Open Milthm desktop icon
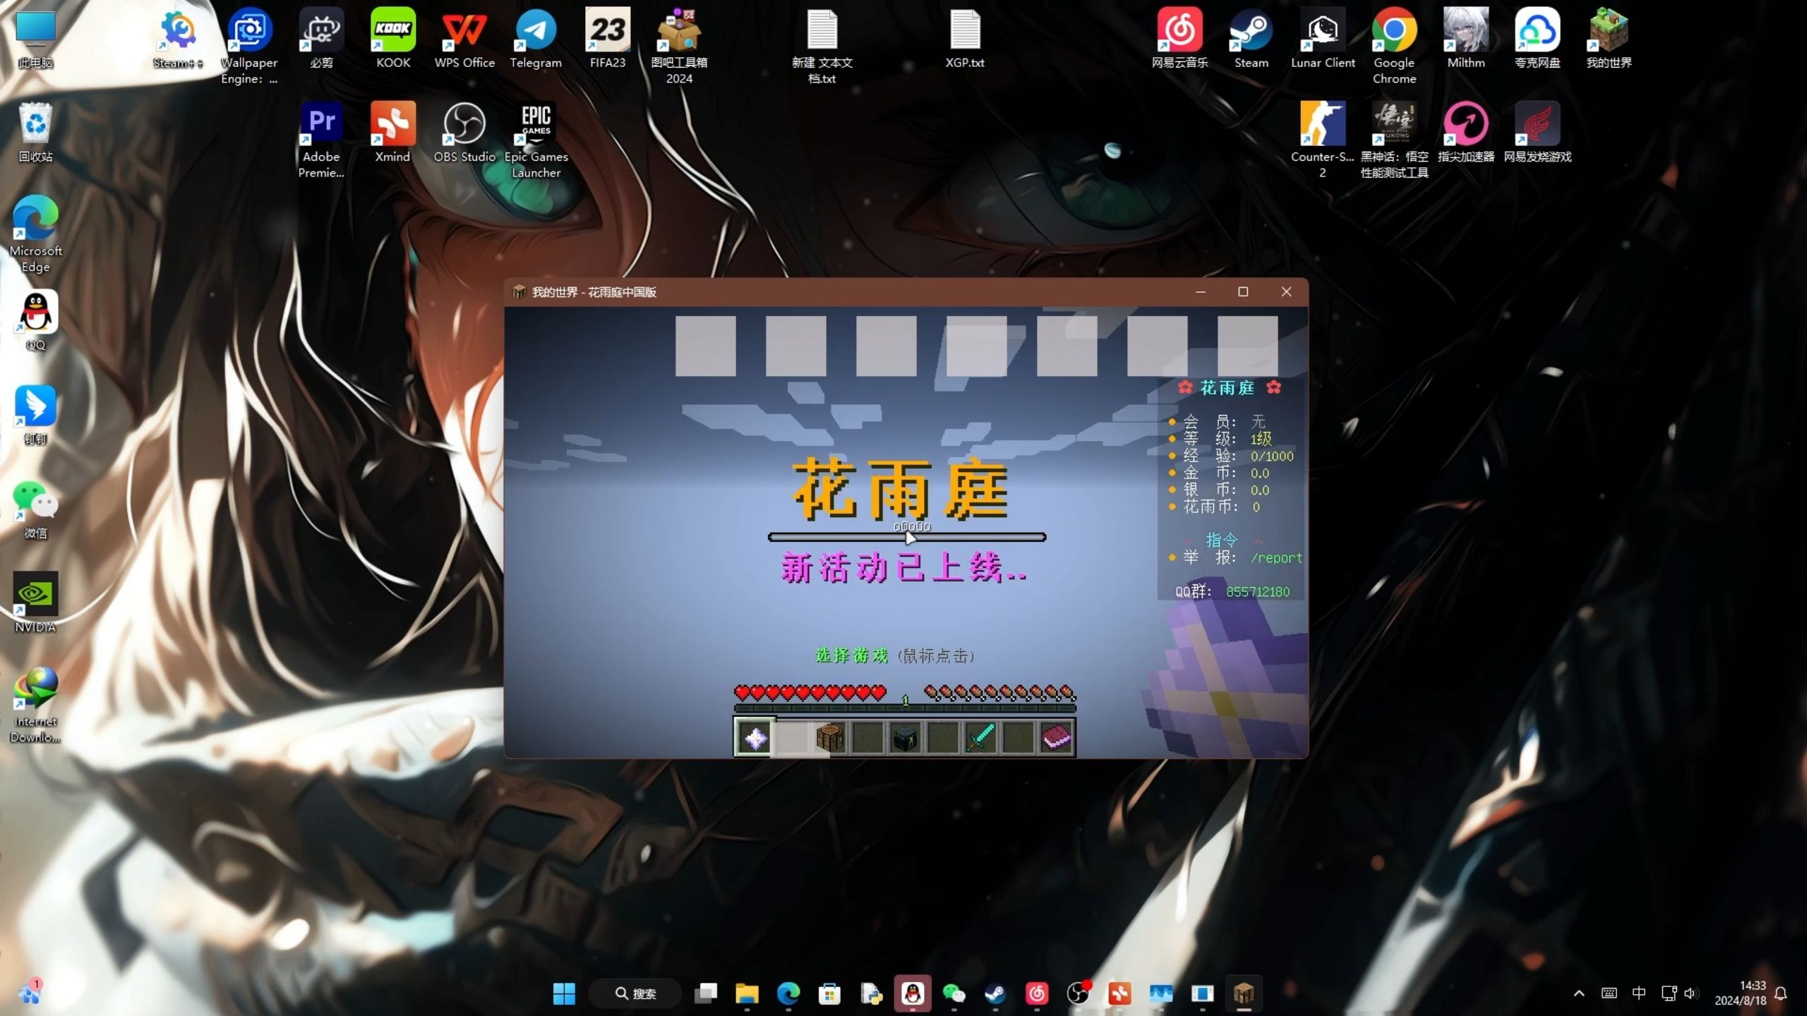This screenshot has width=1807, height=1016. coord(1466,40)
